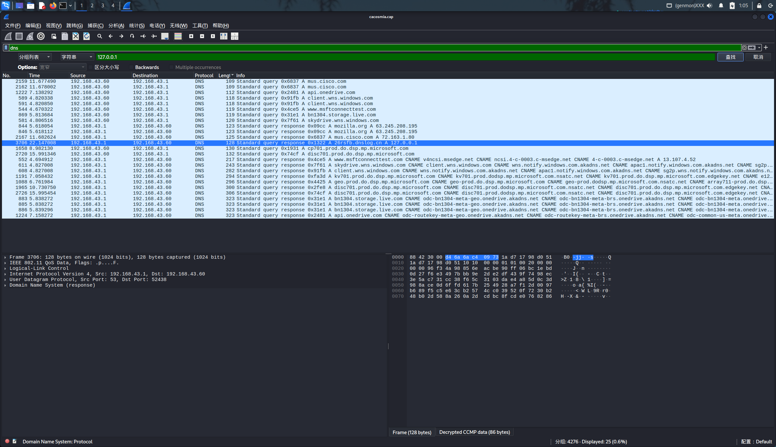Click the resize columns icon
Image resolution: width=776 pixels, height=447 pixels.
coord(224,36)
